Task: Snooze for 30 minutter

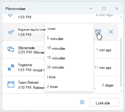Action: pos(69,67)
